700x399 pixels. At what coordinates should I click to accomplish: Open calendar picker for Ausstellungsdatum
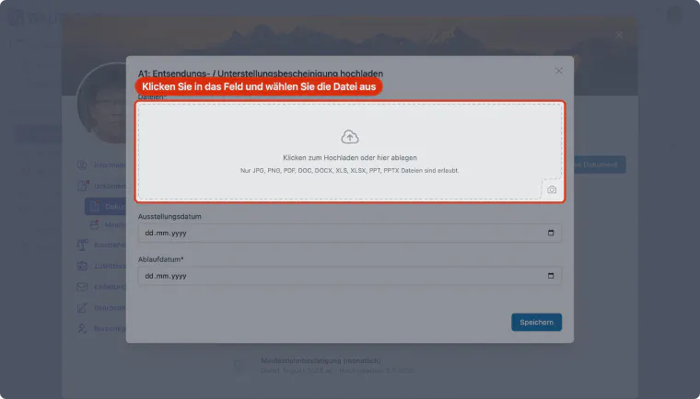[551, 233]
